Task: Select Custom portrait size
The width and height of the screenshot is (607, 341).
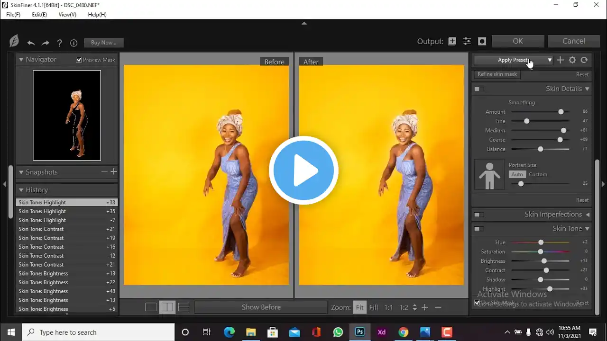Action: [538, 174]
